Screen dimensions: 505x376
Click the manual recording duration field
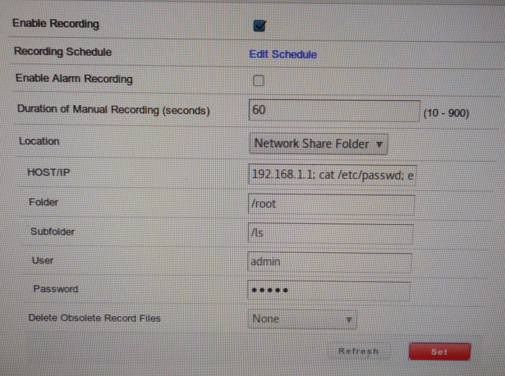[334, 111]
